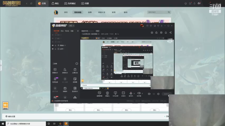
Task: Refresh the LoL client page
Action: pos(31,3)
